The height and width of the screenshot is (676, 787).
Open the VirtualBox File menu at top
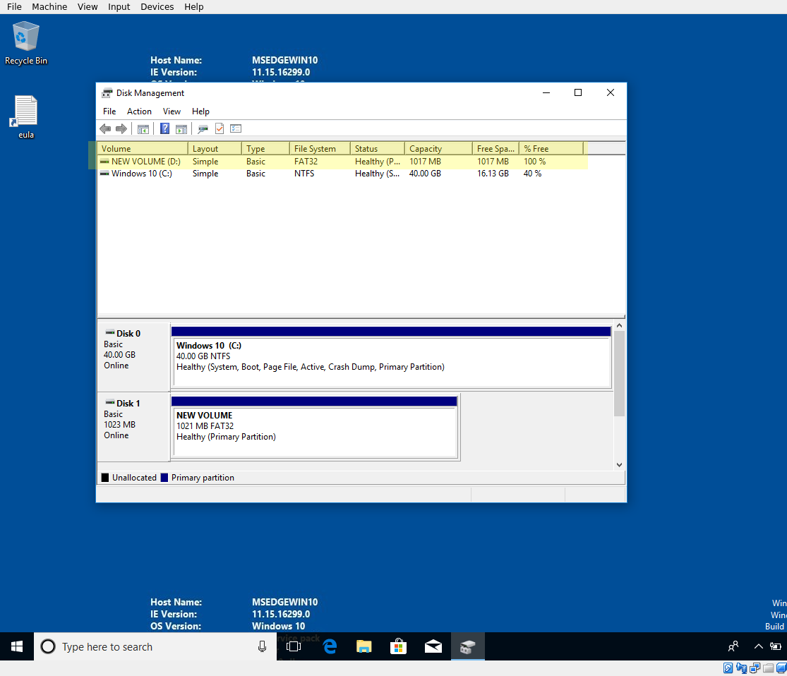tap(14, 6)
